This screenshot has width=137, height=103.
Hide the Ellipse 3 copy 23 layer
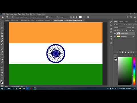pyautogui.click(x=115, y=33)
